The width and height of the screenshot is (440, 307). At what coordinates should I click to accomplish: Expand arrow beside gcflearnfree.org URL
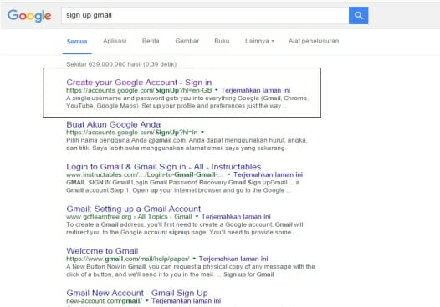197,216
